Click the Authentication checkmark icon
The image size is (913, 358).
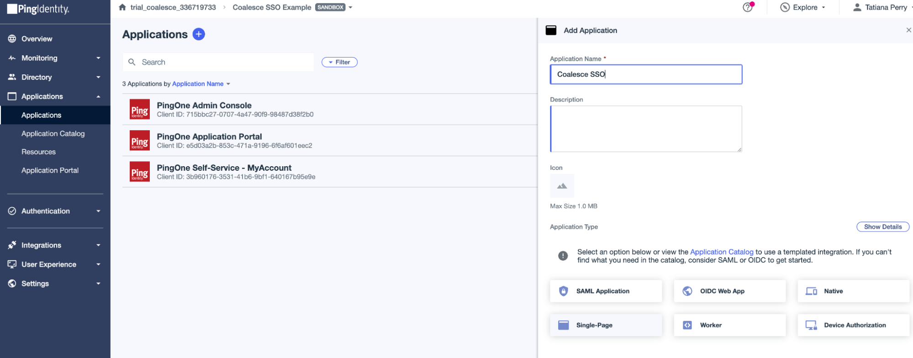[x=12, y=211]
